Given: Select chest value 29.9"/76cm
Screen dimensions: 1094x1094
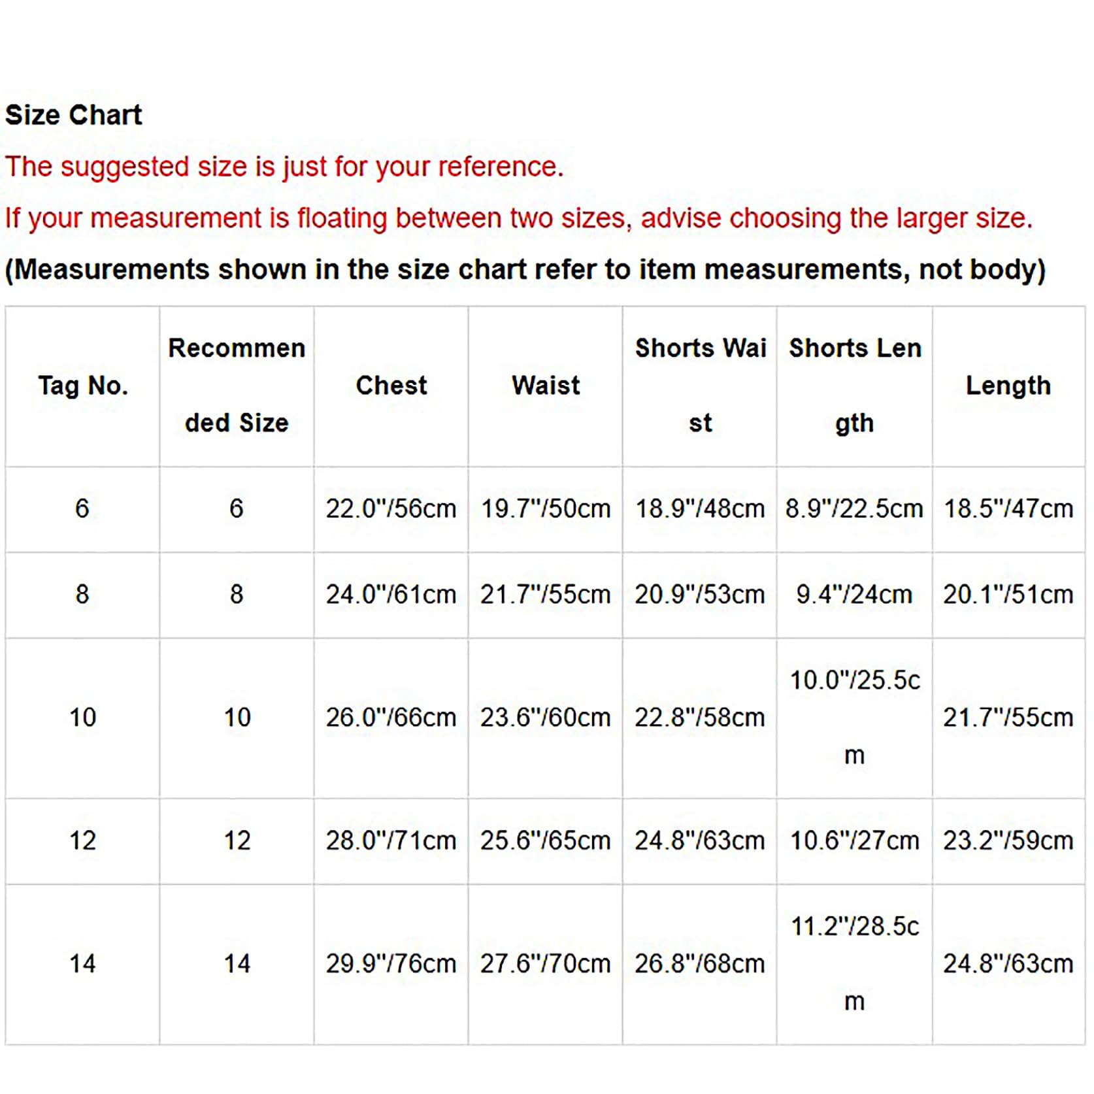Looking at the screenshot, I should pos(391,964).
